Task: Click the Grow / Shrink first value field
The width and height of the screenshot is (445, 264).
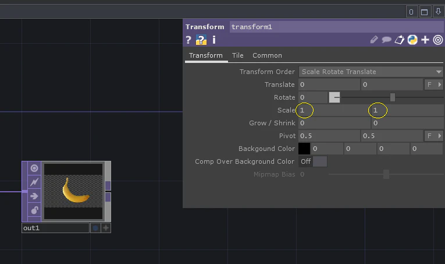Action: coord(334,123)
